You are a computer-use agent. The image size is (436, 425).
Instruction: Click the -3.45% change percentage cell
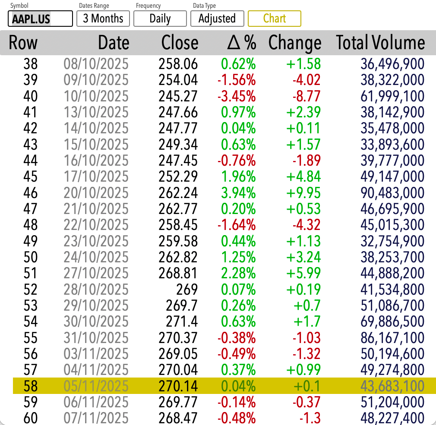tap(237, 96)
